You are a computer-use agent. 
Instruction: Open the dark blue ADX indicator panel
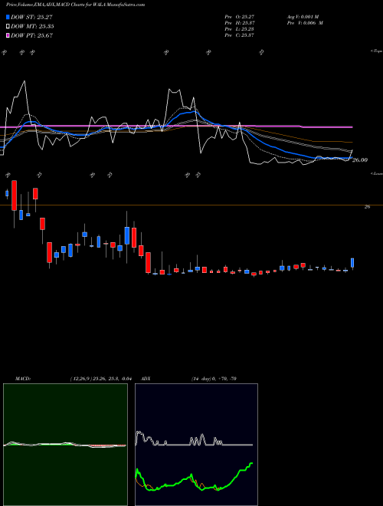[x=196, y=445]
